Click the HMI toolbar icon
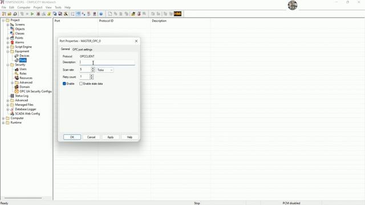This screenshot has height=205, width=365. pos(177,14)
